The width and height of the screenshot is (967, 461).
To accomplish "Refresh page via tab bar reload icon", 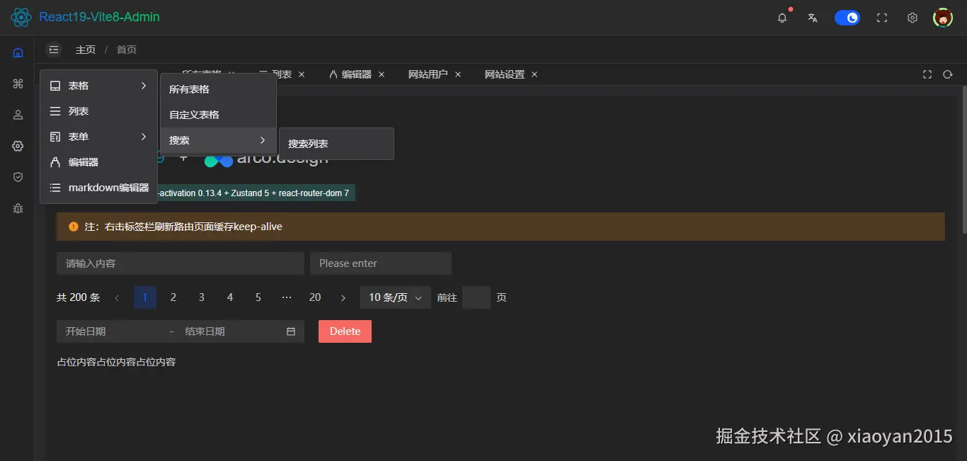I will tap(948, 74).
